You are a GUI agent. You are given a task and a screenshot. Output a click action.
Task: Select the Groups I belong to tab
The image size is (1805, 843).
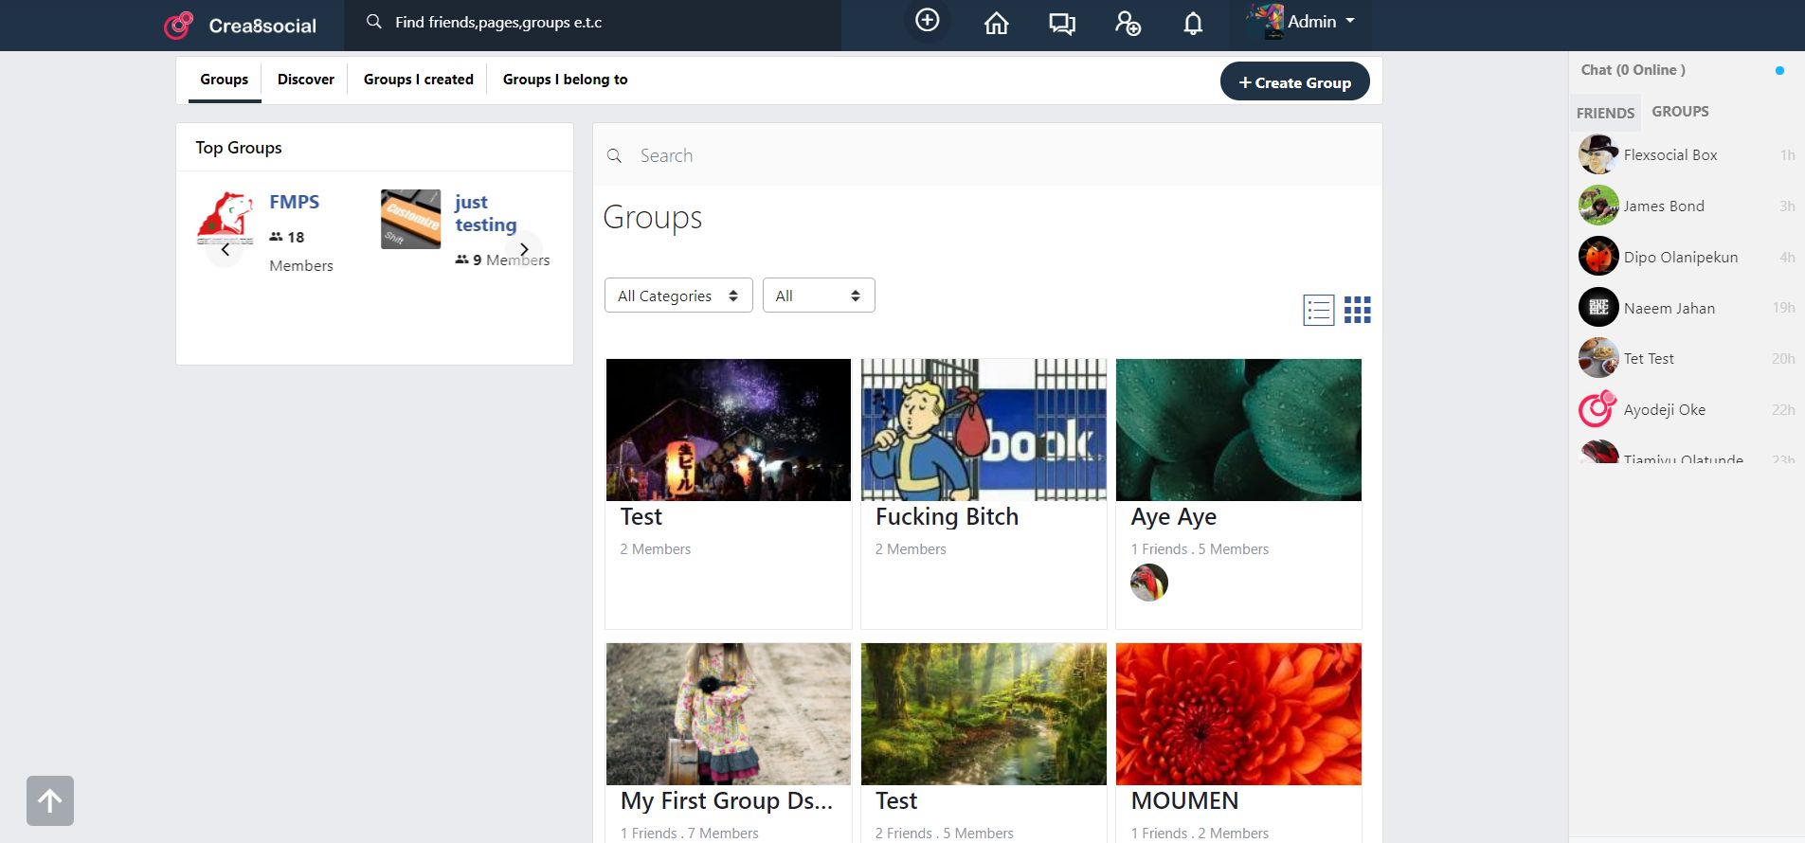point(566,80)
